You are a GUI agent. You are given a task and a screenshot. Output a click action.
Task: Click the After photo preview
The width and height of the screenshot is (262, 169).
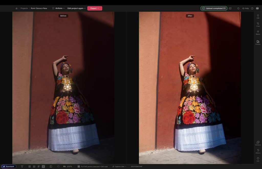click(190, 88)
